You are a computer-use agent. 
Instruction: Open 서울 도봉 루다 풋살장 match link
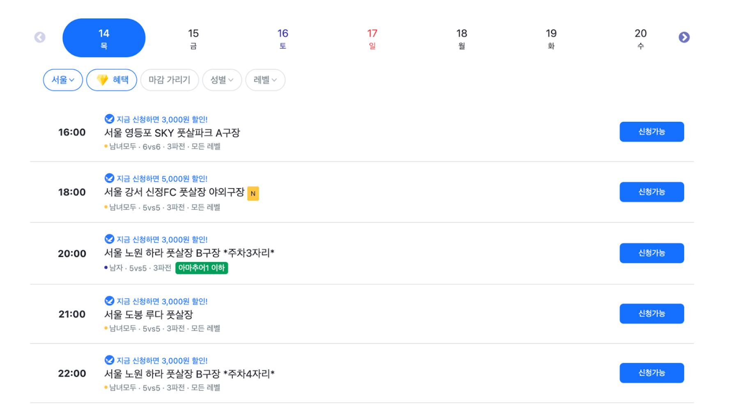(148, 314)
